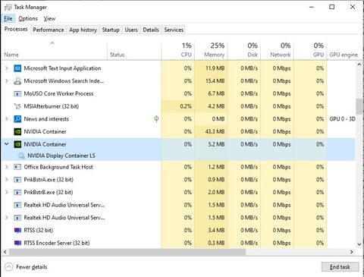364x277 pixels.
Task: Click the End task button
Action: pyautogui.click(x=340, y=267)
